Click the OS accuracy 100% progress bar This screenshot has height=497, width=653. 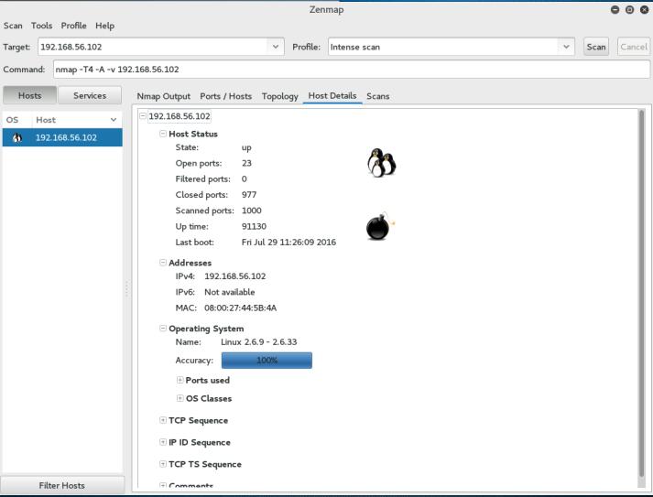pos(267,360)
